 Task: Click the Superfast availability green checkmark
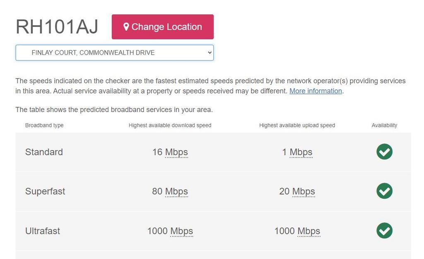(384, 191)
